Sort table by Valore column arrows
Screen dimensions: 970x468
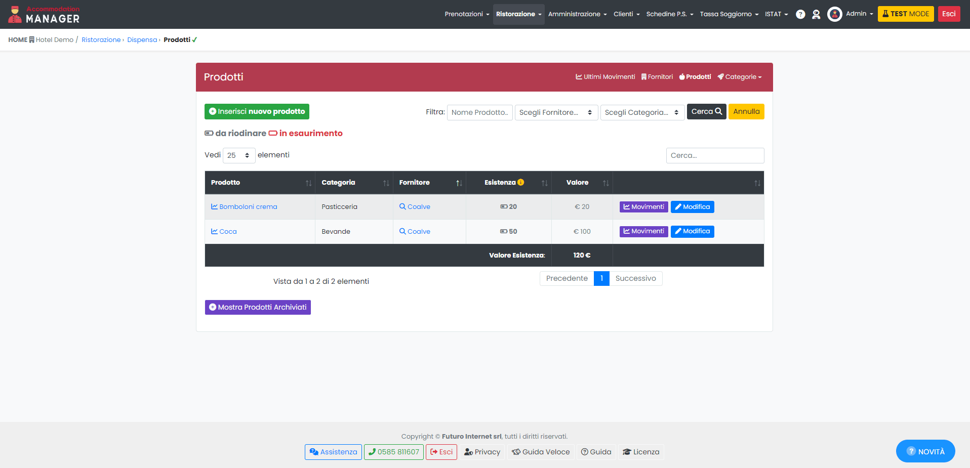tap(605, 183)
